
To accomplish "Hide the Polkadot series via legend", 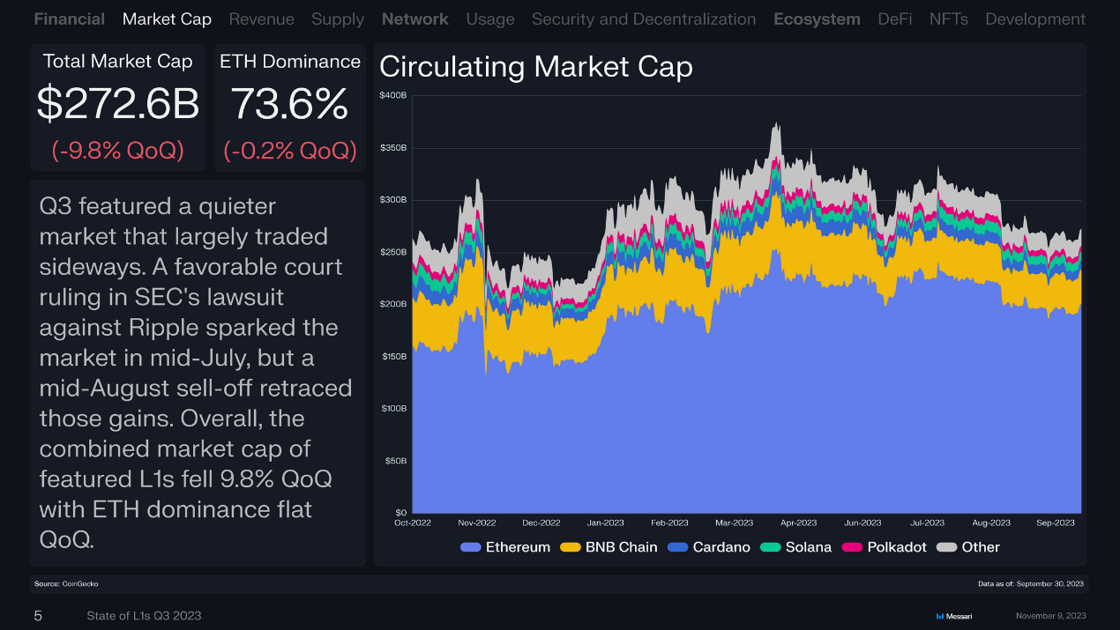I will 853,547.
